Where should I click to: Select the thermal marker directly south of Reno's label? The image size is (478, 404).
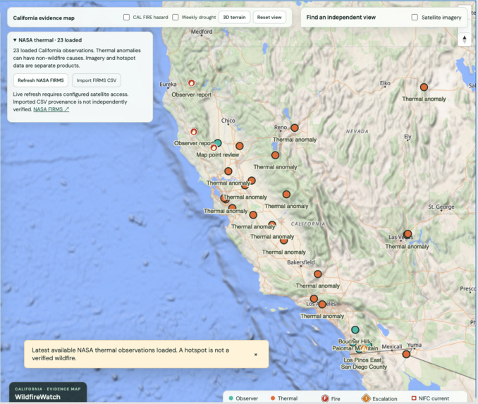tap(275, 155)
